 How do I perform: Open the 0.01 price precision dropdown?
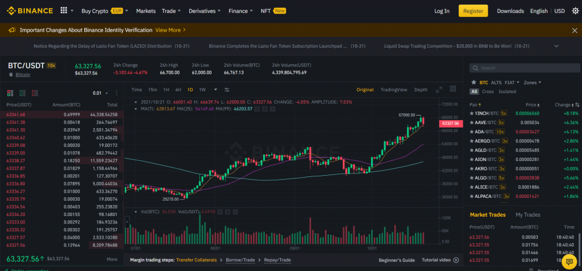pos(100,93)
